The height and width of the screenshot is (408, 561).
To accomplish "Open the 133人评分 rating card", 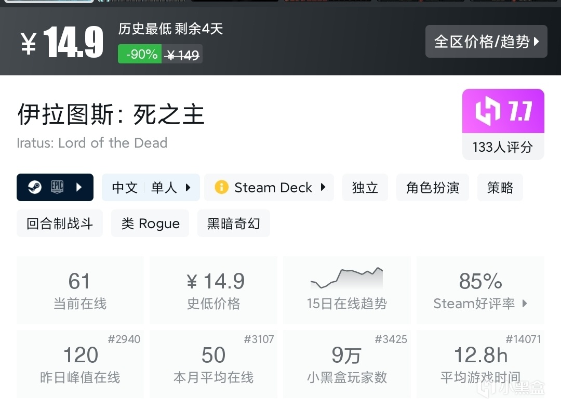I will pyautogui.click(x=502, y=147).
